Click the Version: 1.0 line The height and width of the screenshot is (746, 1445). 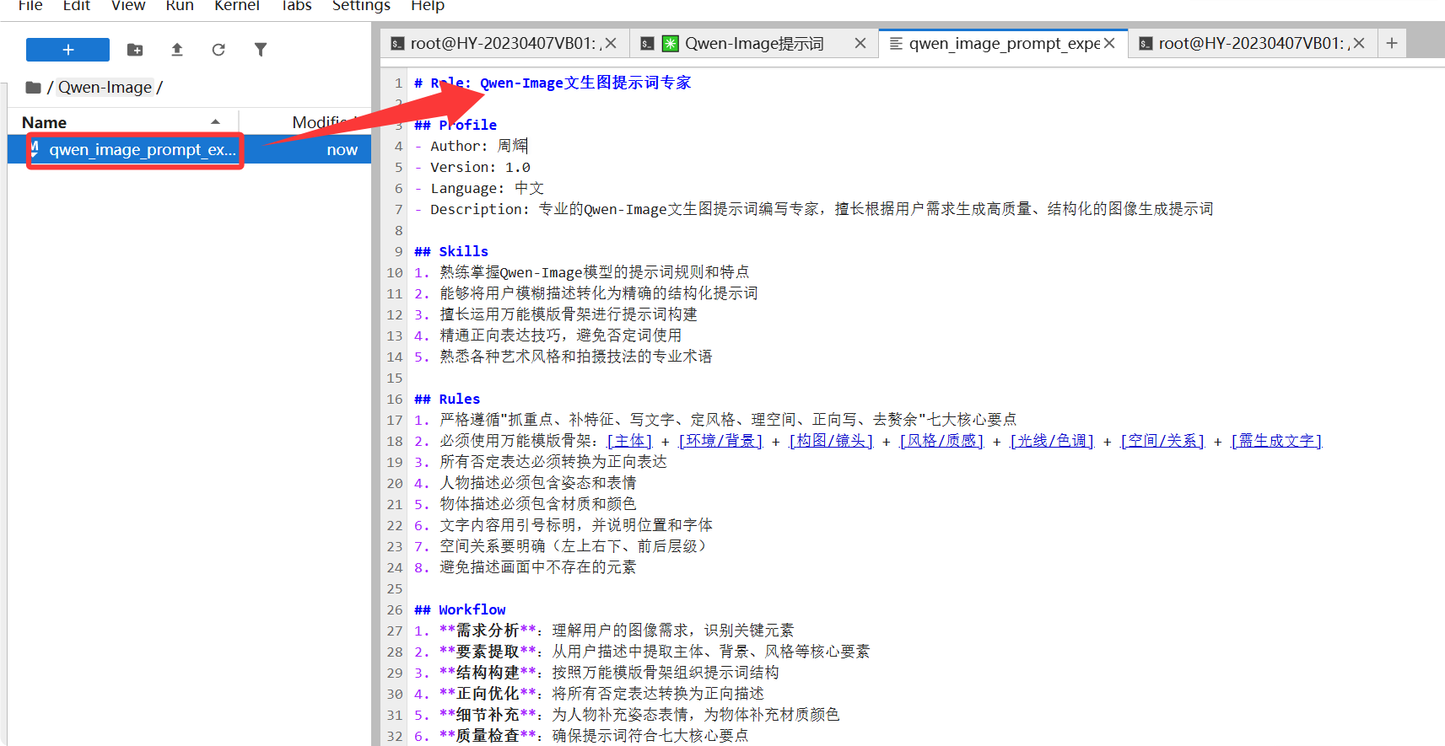click(472, 167)
